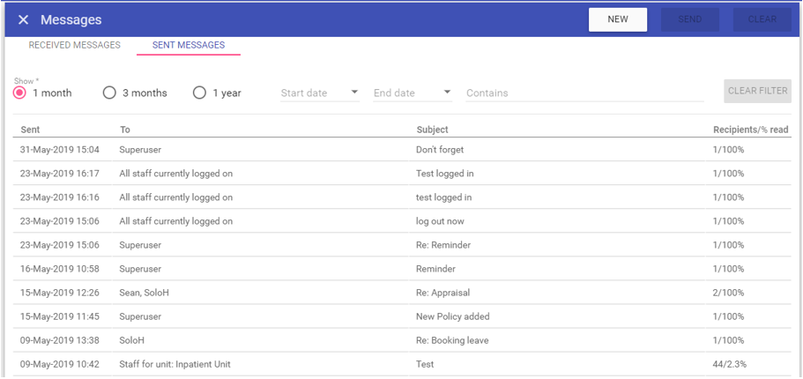803x379 pixels.
Task: Select the Sent Messages tab
Action: coord(188,45)
